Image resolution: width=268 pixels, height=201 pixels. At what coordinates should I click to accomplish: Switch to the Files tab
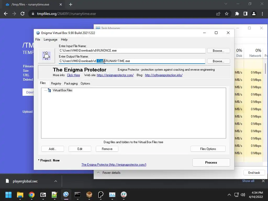point(43,83)
